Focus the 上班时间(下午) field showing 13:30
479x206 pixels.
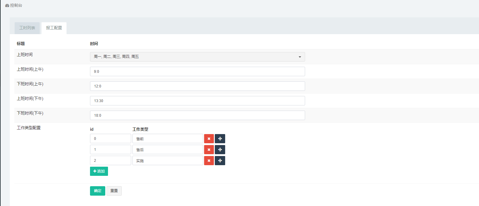[x=197, y=101]
